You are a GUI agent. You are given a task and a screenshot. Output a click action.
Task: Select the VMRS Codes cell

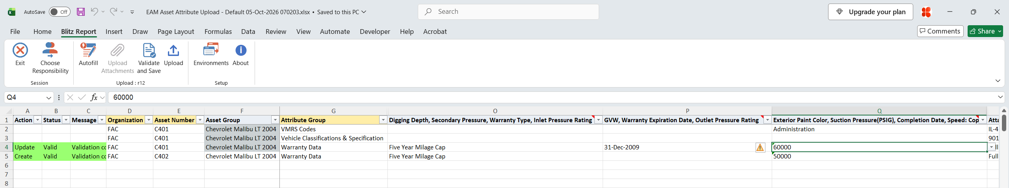coord(333,129)
